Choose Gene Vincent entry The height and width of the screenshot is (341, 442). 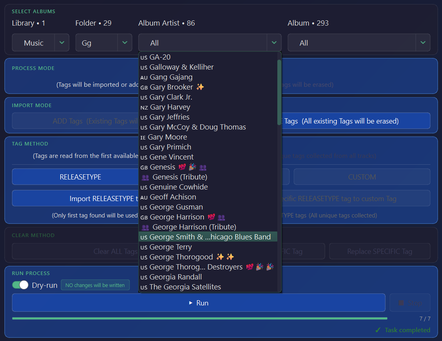[208, 157]
